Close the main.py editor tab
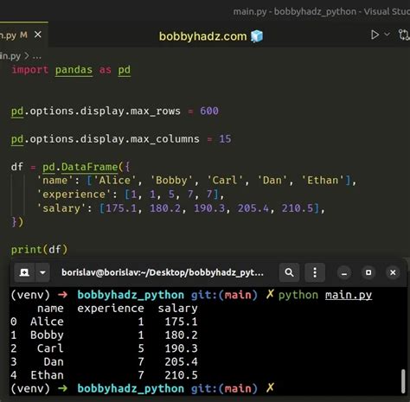The width and height of the screenshot is (410, 402). point(38,35)
